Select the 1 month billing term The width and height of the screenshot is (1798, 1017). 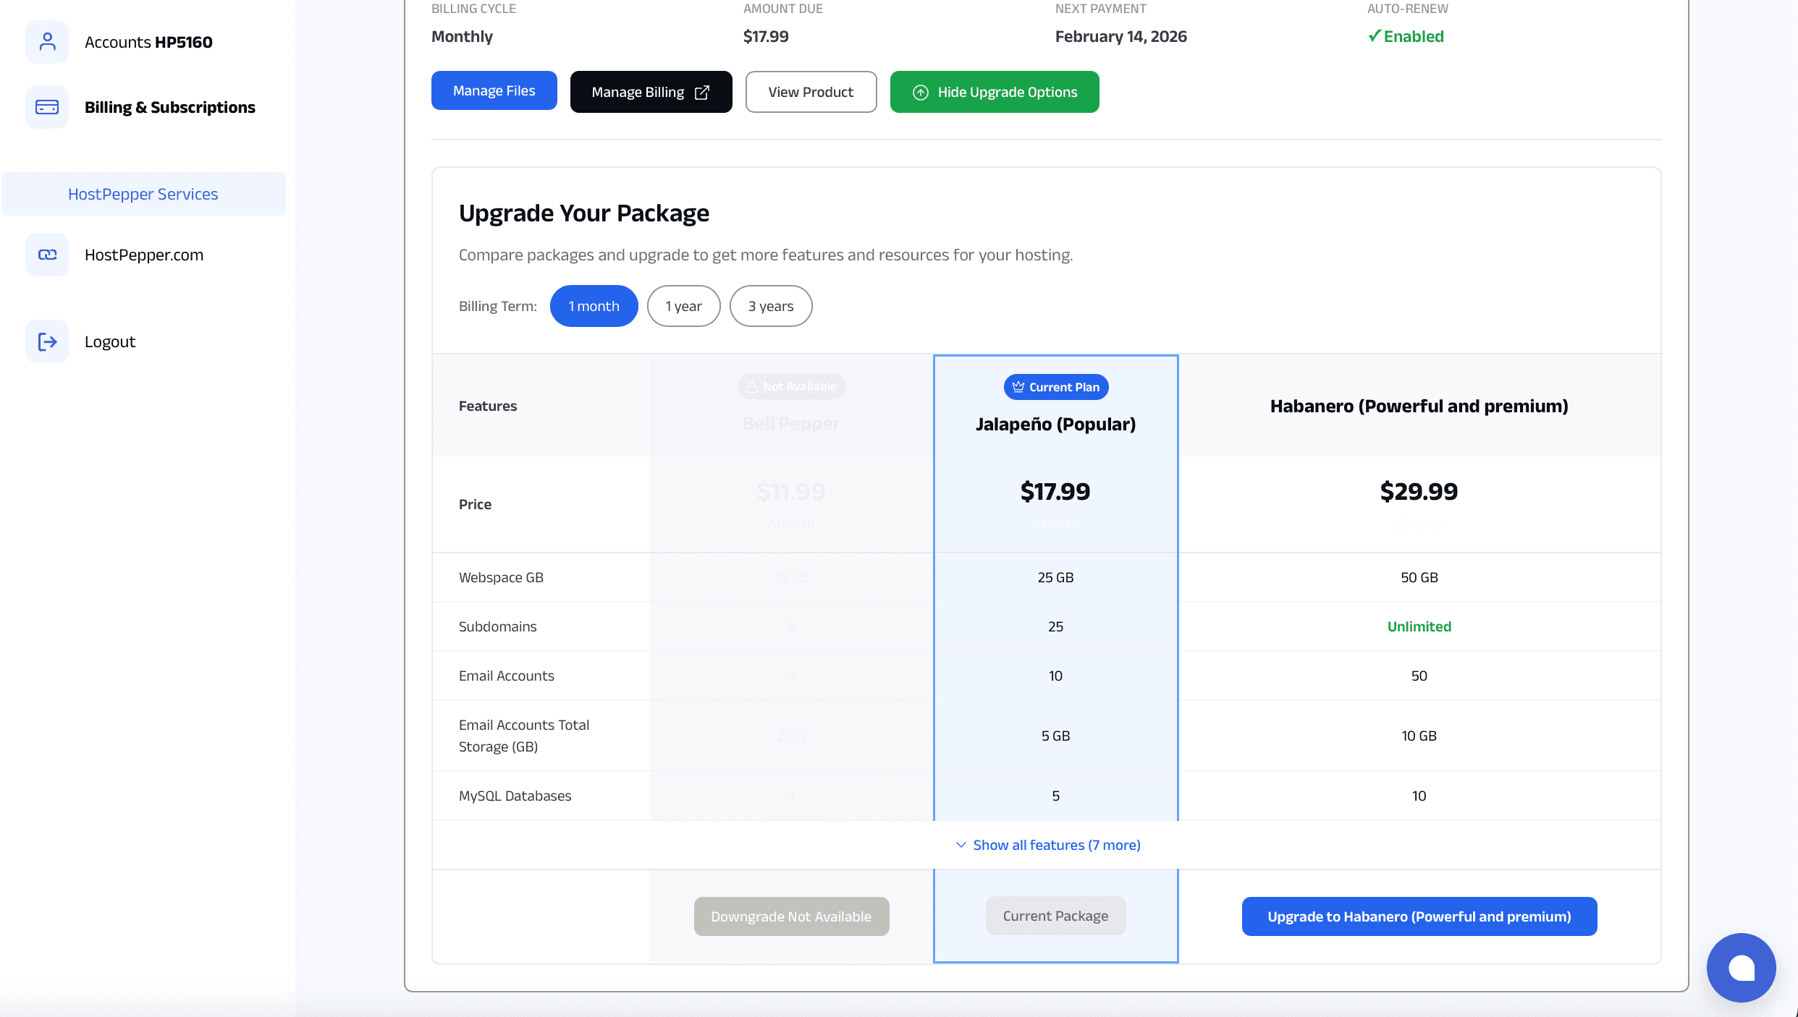point(594,306)
